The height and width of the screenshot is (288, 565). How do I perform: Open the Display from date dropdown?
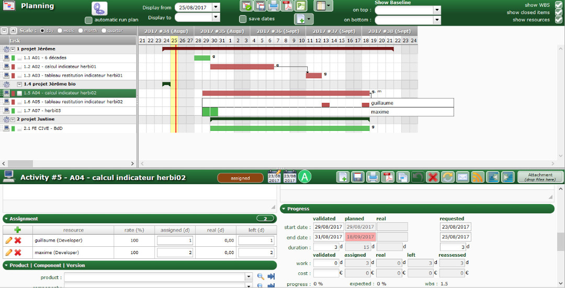coord(216,8)
